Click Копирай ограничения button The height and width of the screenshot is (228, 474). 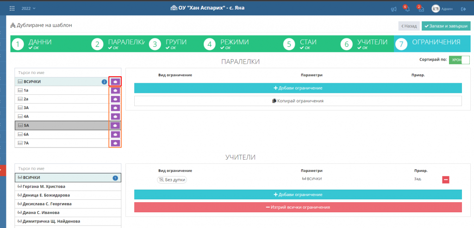[x=298, y=101]
